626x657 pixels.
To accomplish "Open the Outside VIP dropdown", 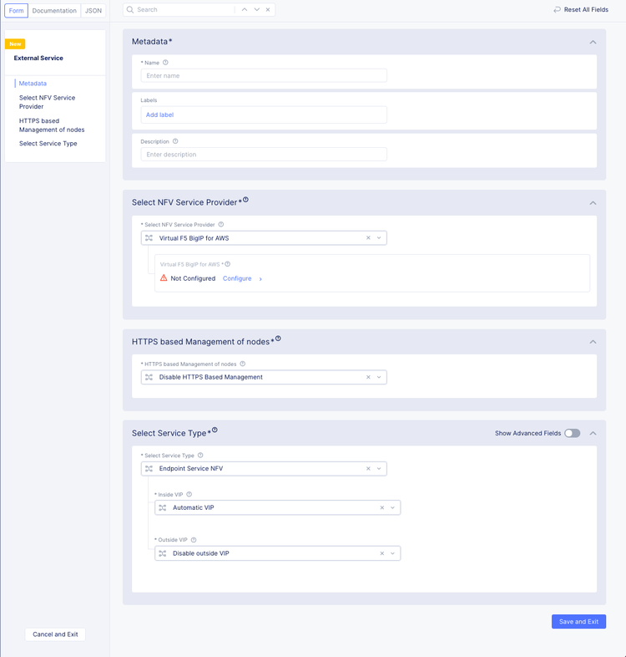I will [x=392, y=553].
